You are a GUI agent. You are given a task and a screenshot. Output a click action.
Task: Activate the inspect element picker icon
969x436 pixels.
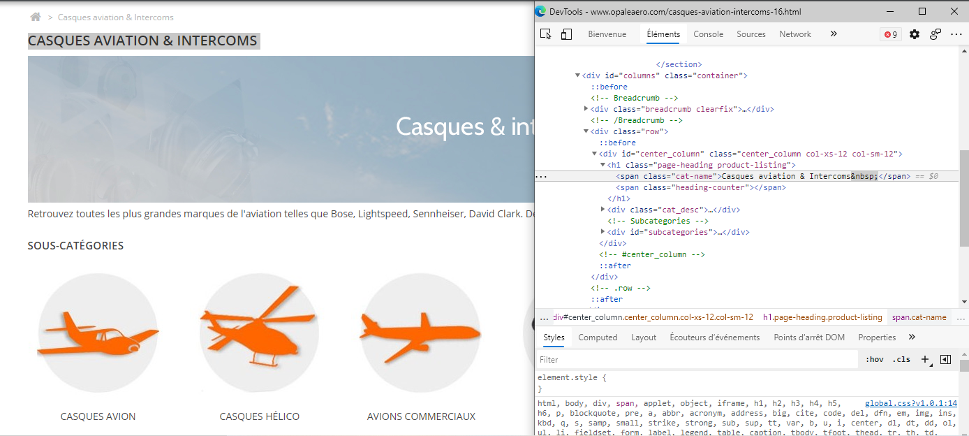(546, 34)
